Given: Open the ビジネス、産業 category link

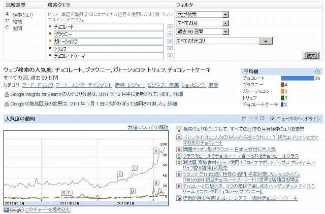Looking at the screenshot, I should coord(164,85).
